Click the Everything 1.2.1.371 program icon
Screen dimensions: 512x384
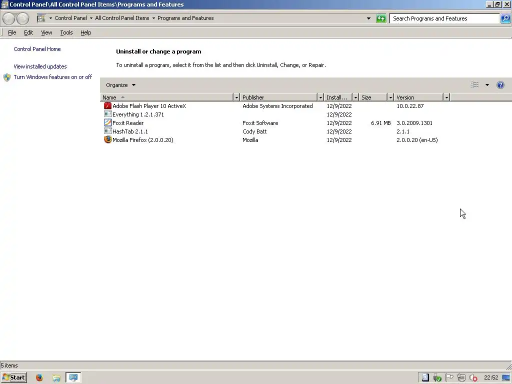107,114
